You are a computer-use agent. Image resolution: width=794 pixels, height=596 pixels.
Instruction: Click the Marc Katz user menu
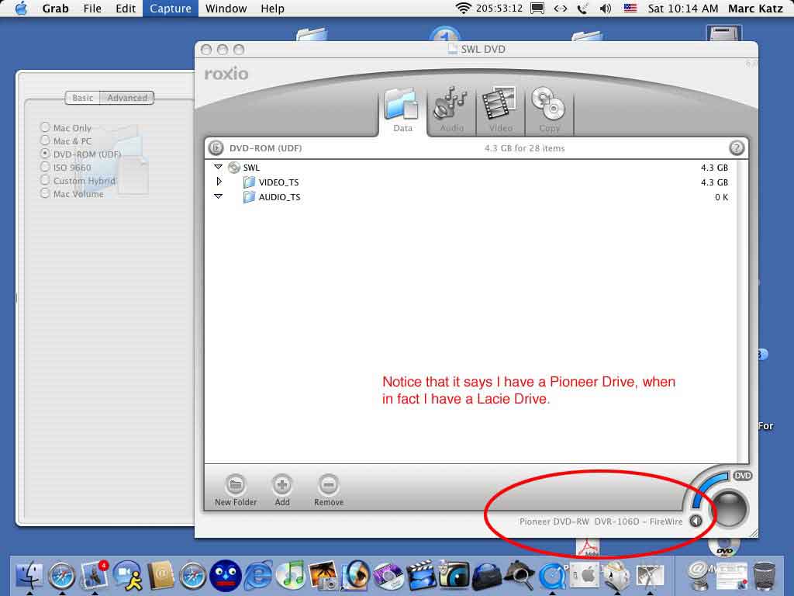click(x=755, y=8)
